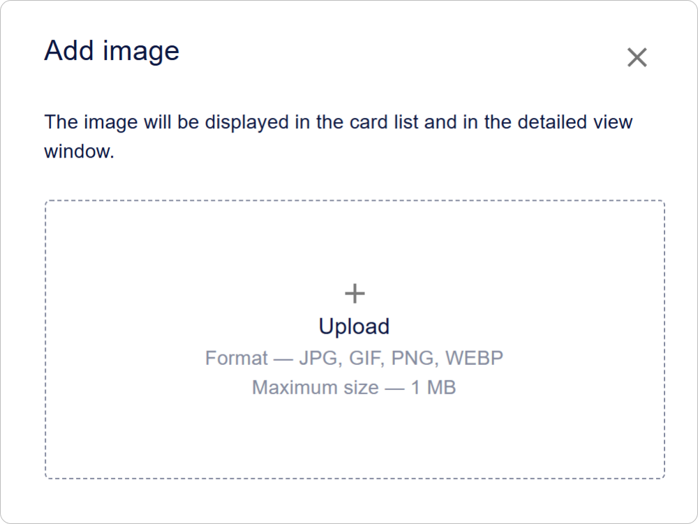Click the Maximum size hint line
This screenshot has height=524, width=698.
(354, 387)
